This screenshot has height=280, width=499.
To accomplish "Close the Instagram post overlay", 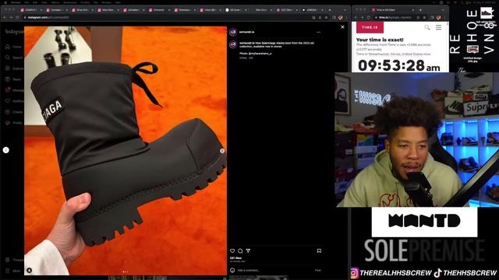I will tap(342, 27).
